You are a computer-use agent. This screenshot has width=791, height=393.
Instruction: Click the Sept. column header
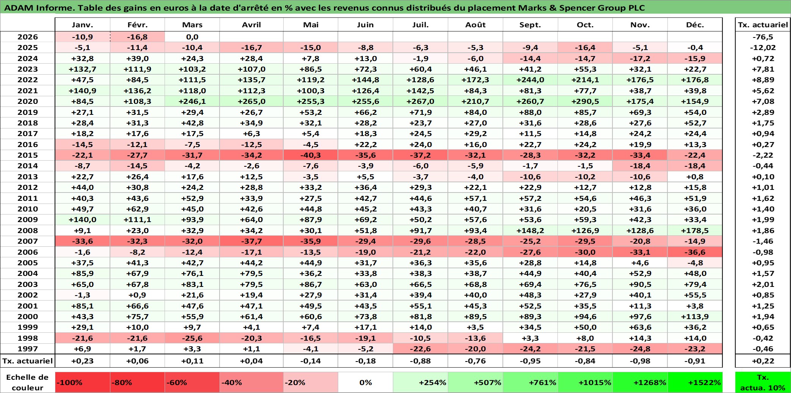coord(530,25)
